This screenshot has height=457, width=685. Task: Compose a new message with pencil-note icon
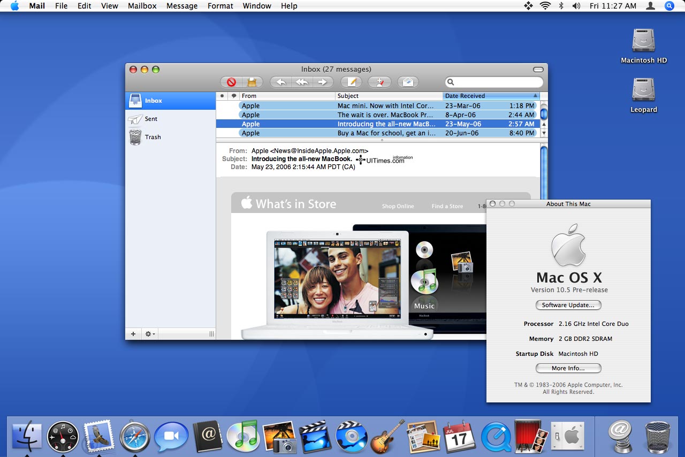click(351, 82)
